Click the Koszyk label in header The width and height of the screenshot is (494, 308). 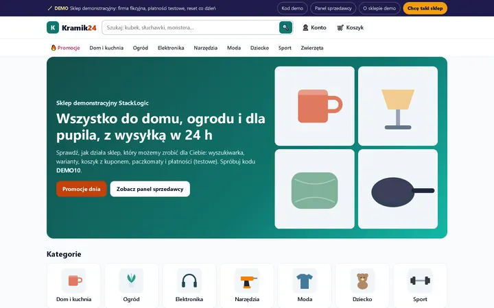(x=355, y=27)
